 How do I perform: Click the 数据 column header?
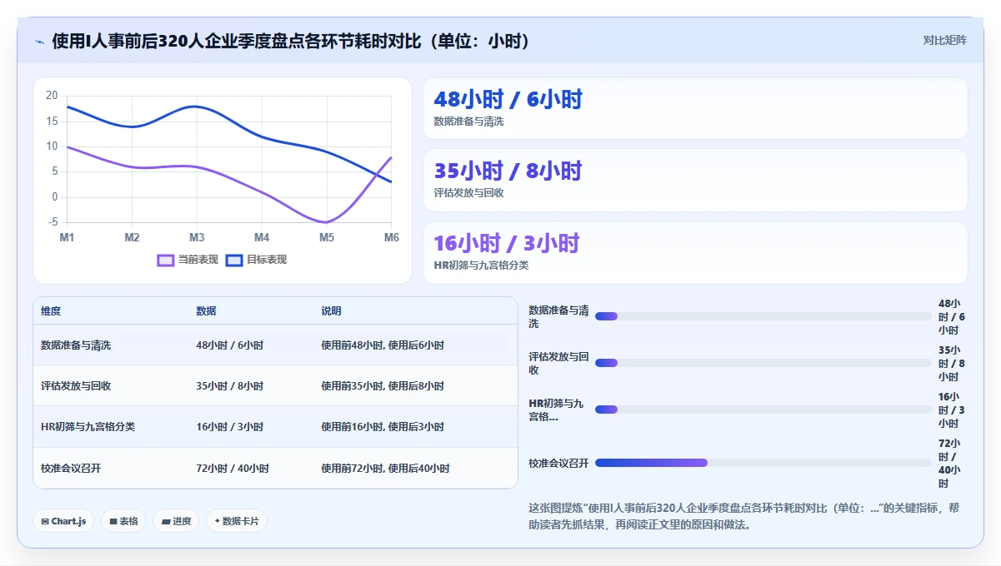pos(206,311)
